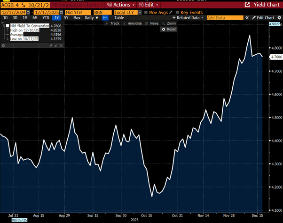Select the Max range tab
Image resolution: width=283 pixels, height=223 pixels.
(77, 18)
